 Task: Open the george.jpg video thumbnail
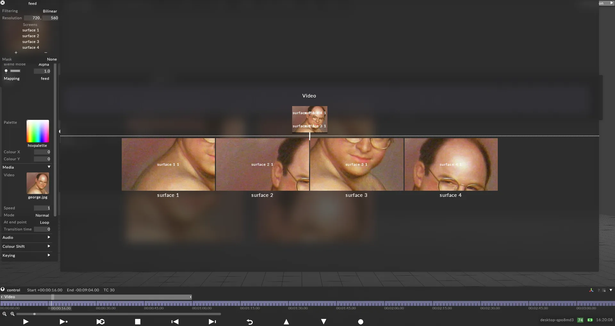pos(38,183)
